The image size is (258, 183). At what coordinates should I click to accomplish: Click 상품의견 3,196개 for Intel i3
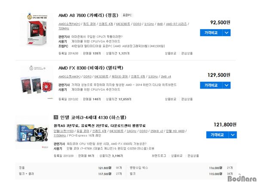tap(111, 156)
